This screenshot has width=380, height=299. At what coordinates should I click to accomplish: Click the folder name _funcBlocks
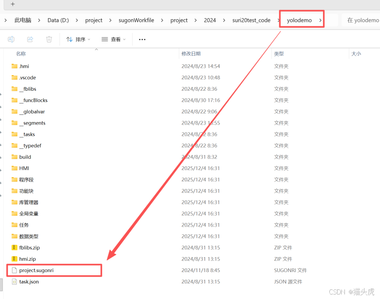click(x=33, y=100)
